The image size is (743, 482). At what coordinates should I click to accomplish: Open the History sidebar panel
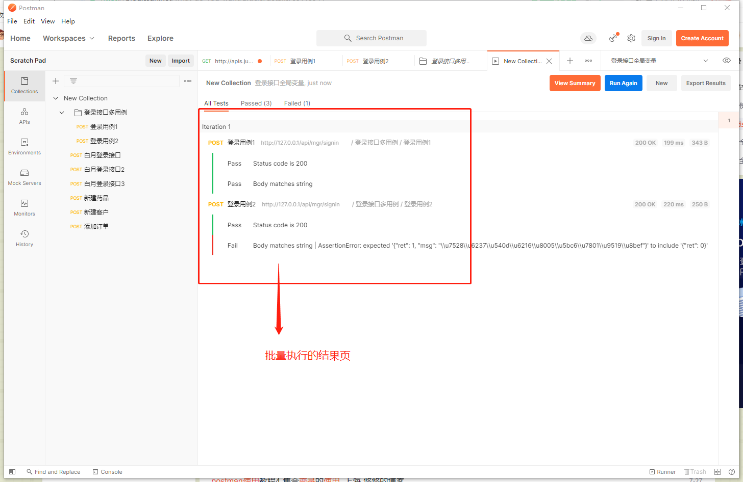pyautogui.click(x=24, y=238)
